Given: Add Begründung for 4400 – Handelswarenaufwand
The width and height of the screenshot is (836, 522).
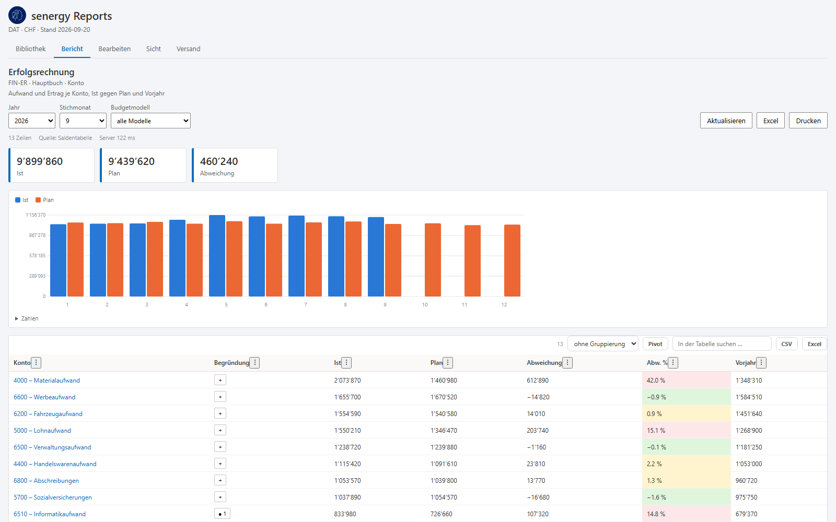Looking at the screenshot, I should pyautogui.click(x=220, y=464).
